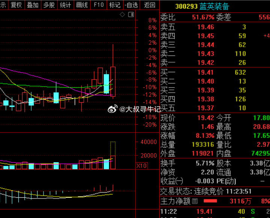Image resolution: width=270 pixels, height=218 pixels.
Task: Click the 交易状态 连续竞价 status line
Action: click(206, 191)
